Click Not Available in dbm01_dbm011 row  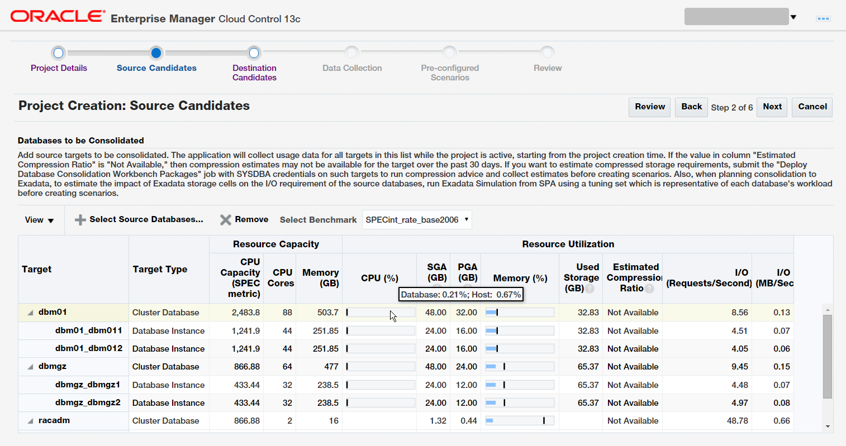(x=633, y=330)
